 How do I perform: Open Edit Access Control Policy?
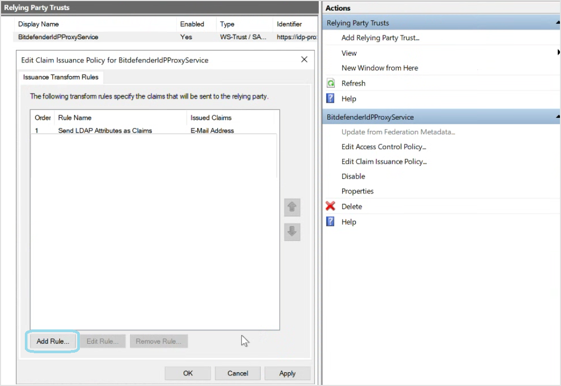(x=384, y=146)
